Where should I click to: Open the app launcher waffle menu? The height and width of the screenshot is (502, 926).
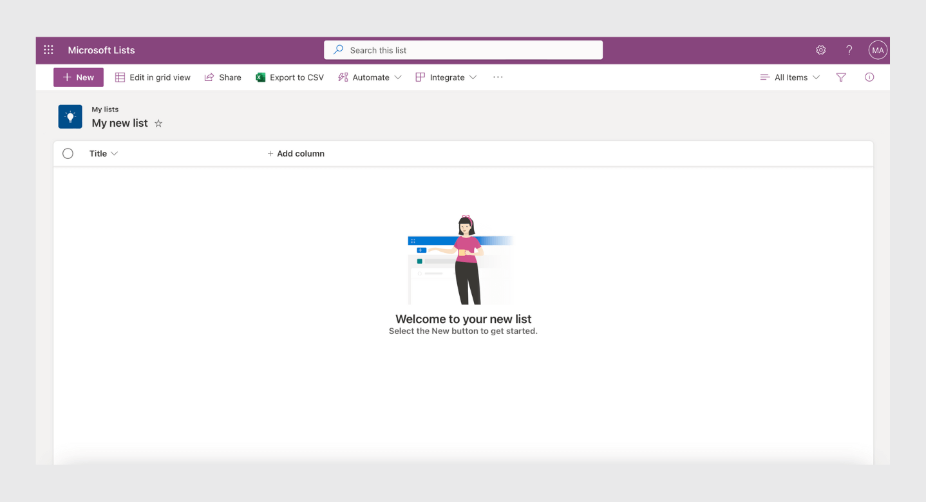48,50
